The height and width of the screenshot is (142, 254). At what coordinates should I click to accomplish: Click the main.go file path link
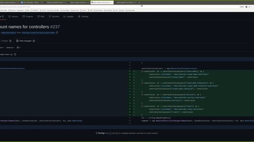[x=6, y=54]
